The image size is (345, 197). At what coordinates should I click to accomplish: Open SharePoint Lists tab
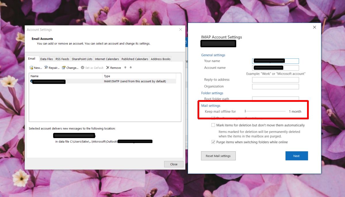coord(82,59)
